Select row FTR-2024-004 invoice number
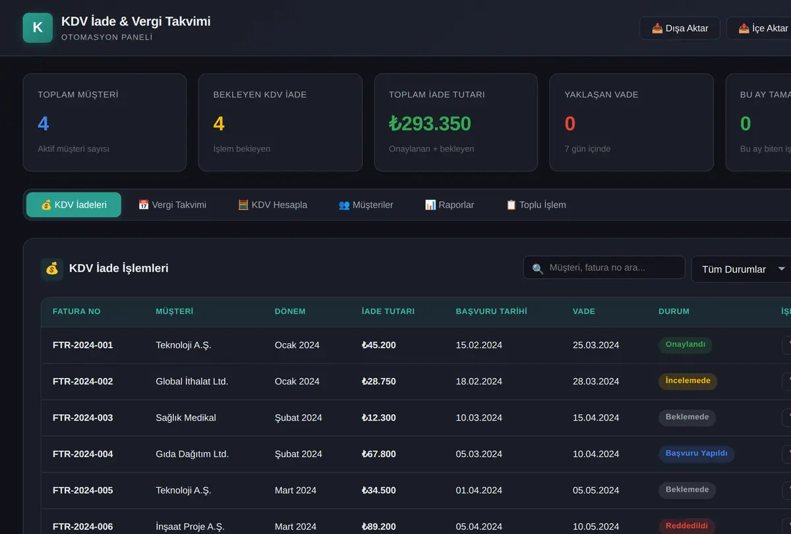The width and height of the screenshot is (791, 534). pos(83,454)
